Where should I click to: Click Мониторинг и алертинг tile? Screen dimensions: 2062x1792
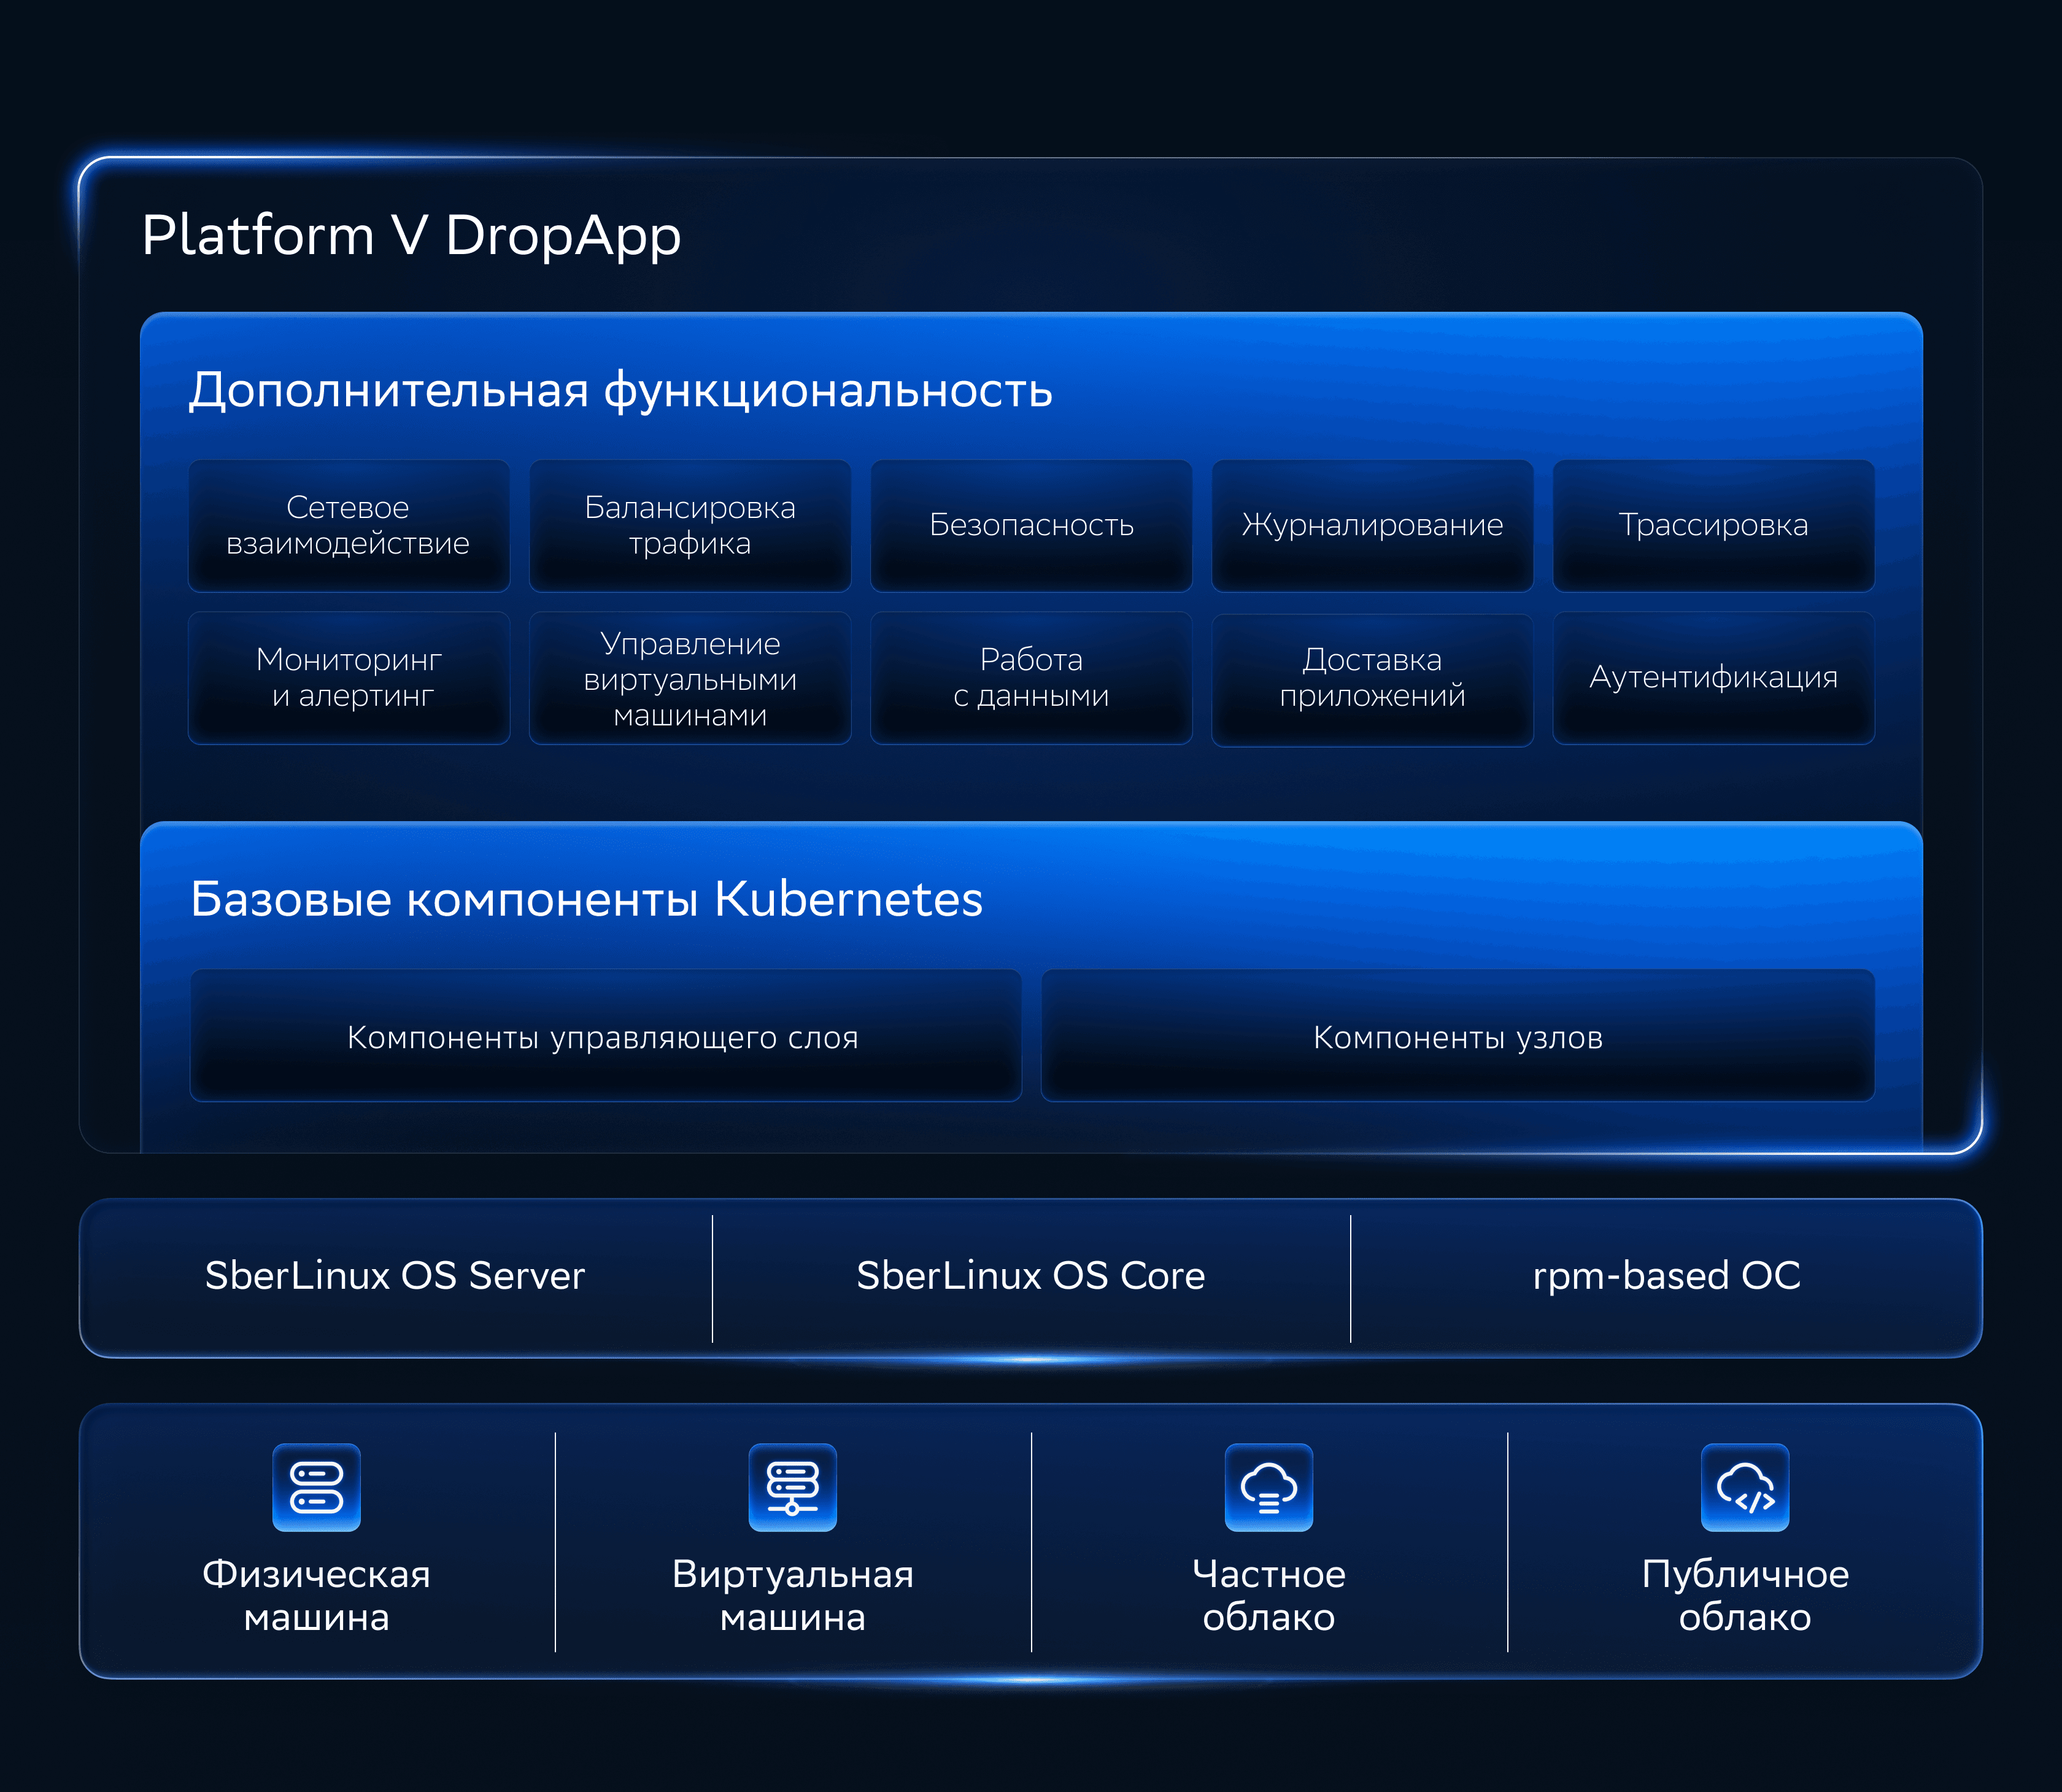[x=348, y=678]
